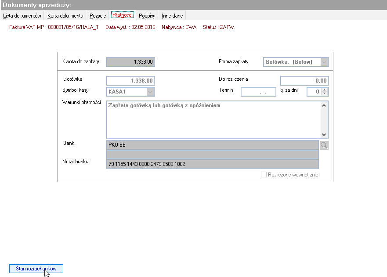Click the magnifier icon next to Bank field

pyautogui.click(x=324, y=145)
